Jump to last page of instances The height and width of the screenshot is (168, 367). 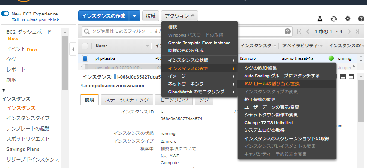(x=358, y=31)
